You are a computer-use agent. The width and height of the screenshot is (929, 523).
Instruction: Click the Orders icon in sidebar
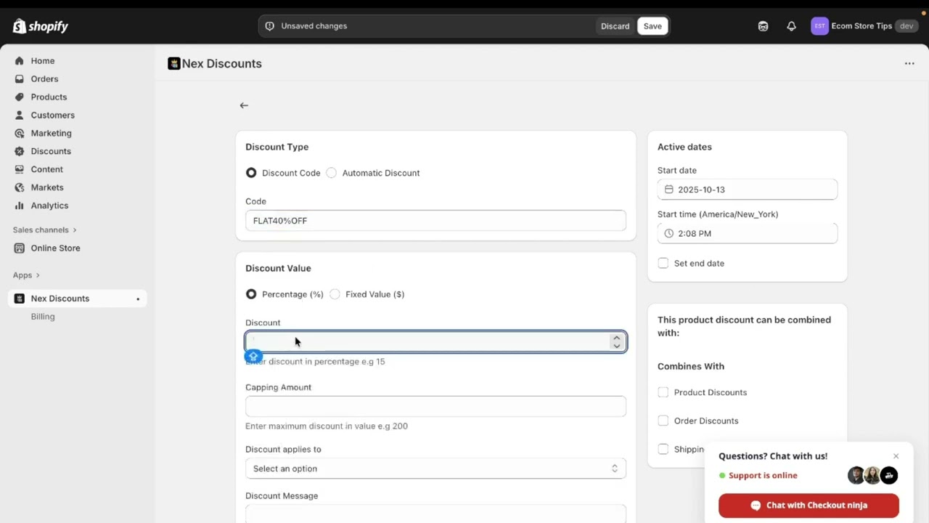(x=20, y=79)
